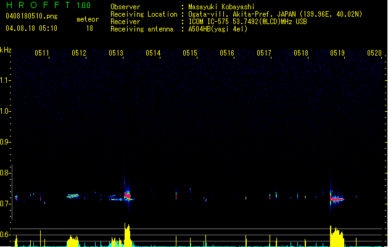Click the 0520 time marker

click(x=374, y=52)
